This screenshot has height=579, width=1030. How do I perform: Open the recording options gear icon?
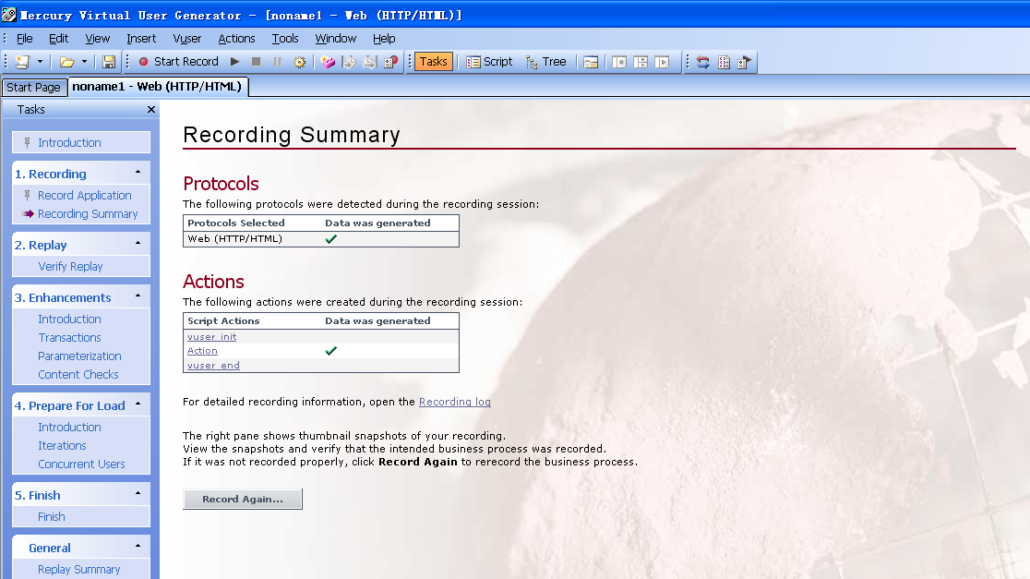pos(299,62)
